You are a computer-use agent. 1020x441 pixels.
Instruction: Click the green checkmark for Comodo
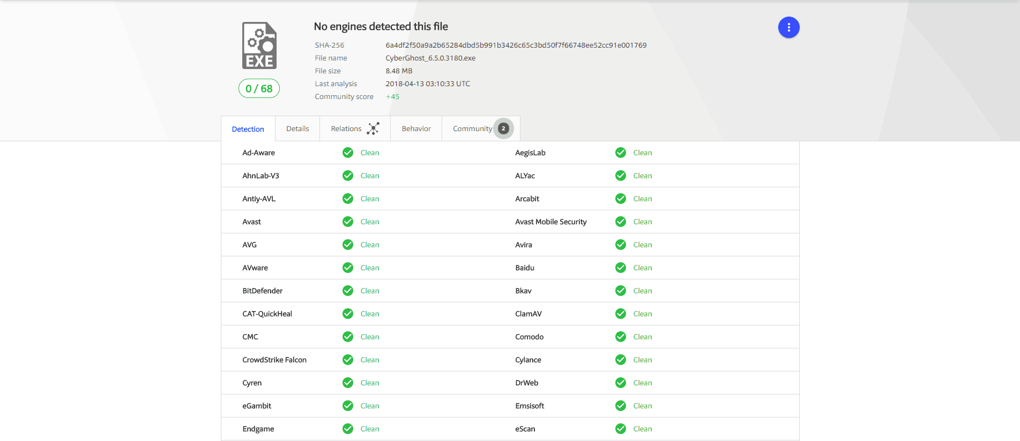[621, 337]
